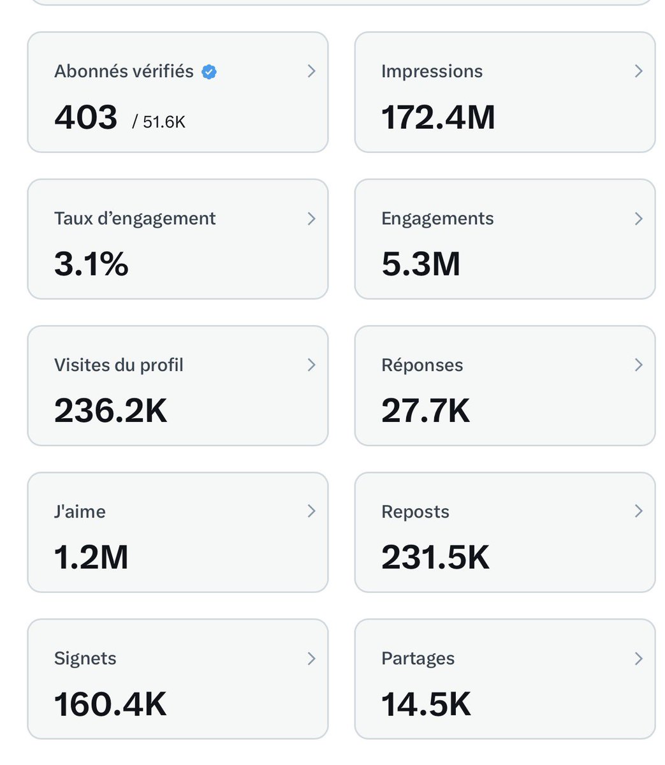
Task: Select the 1.2M likes value
Action: [91, 557]
